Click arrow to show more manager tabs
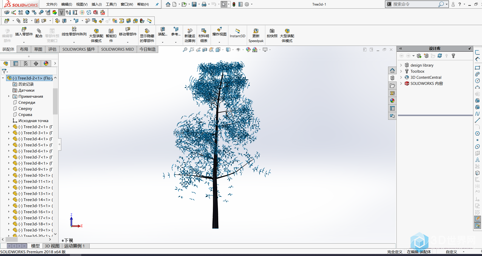This screenshot has height=256, width=482. point(55,63)
